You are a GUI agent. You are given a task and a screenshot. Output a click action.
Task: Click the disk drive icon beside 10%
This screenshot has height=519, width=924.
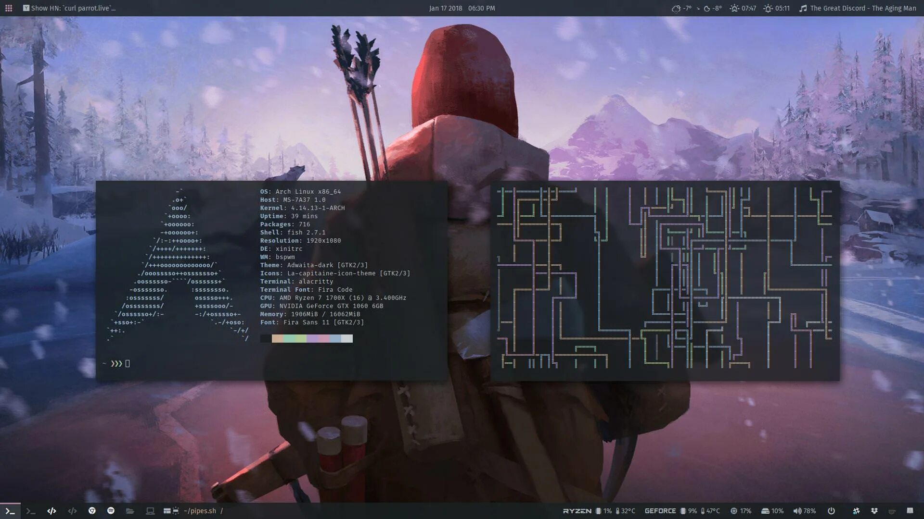[x=765, y=511]
